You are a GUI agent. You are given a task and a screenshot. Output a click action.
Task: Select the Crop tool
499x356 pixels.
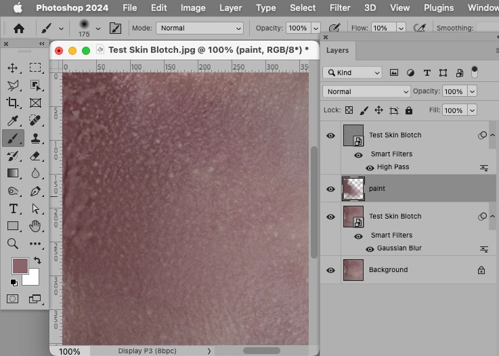pos(12,102)
